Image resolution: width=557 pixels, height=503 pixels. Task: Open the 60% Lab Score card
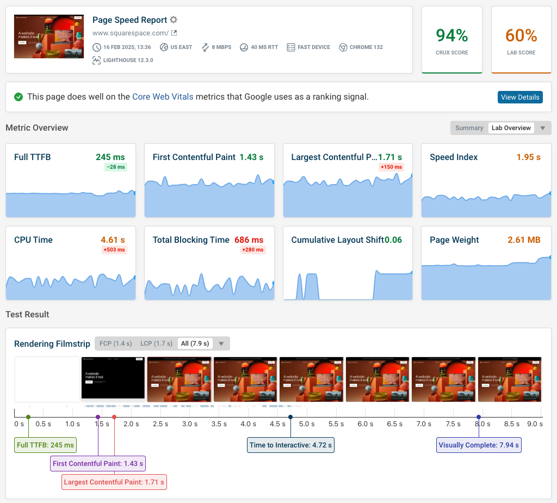521,40
